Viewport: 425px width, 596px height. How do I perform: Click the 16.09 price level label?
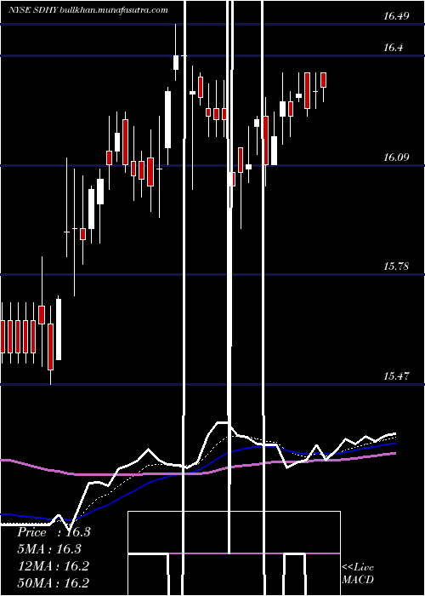396,157
